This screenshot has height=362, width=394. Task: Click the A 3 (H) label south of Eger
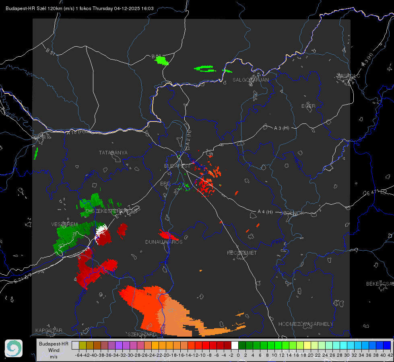pyautogui.click(x=281, y=128)
